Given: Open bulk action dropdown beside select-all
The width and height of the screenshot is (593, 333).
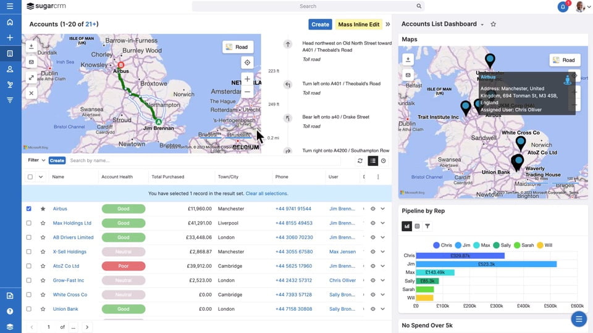Looking at the screenshot, I should (41, 177).
